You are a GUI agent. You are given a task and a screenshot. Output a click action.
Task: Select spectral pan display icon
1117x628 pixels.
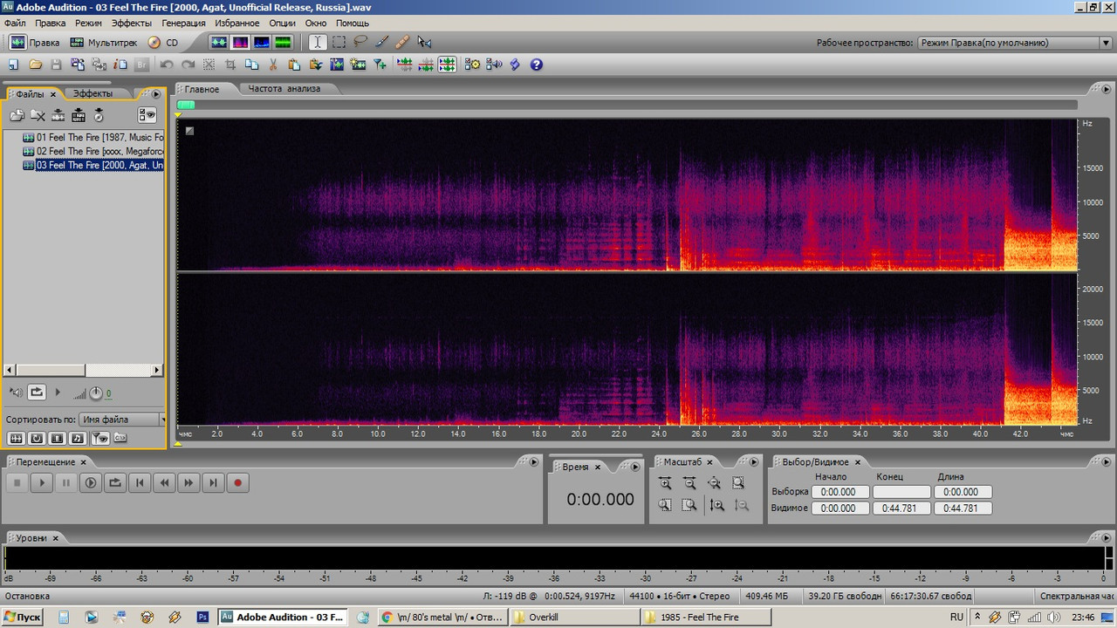tap(261, 42)
